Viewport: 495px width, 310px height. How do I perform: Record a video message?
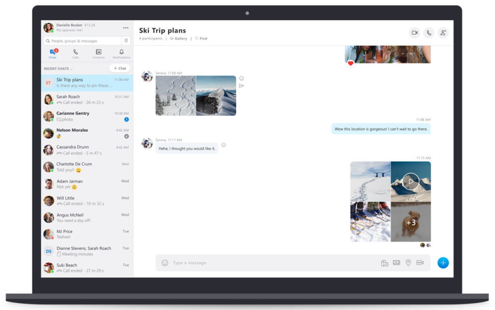pos(420,263)
